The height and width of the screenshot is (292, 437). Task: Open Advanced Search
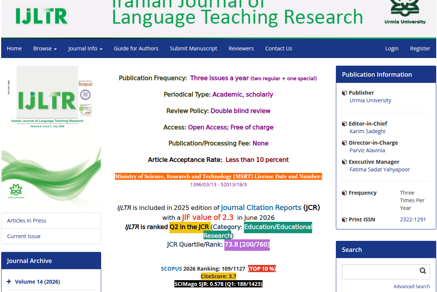pyautogui.click(x=412, y=286)
